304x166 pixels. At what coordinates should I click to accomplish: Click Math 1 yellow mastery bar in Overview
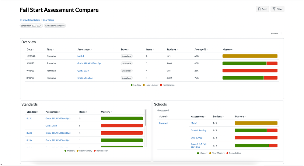pos(250,56)
